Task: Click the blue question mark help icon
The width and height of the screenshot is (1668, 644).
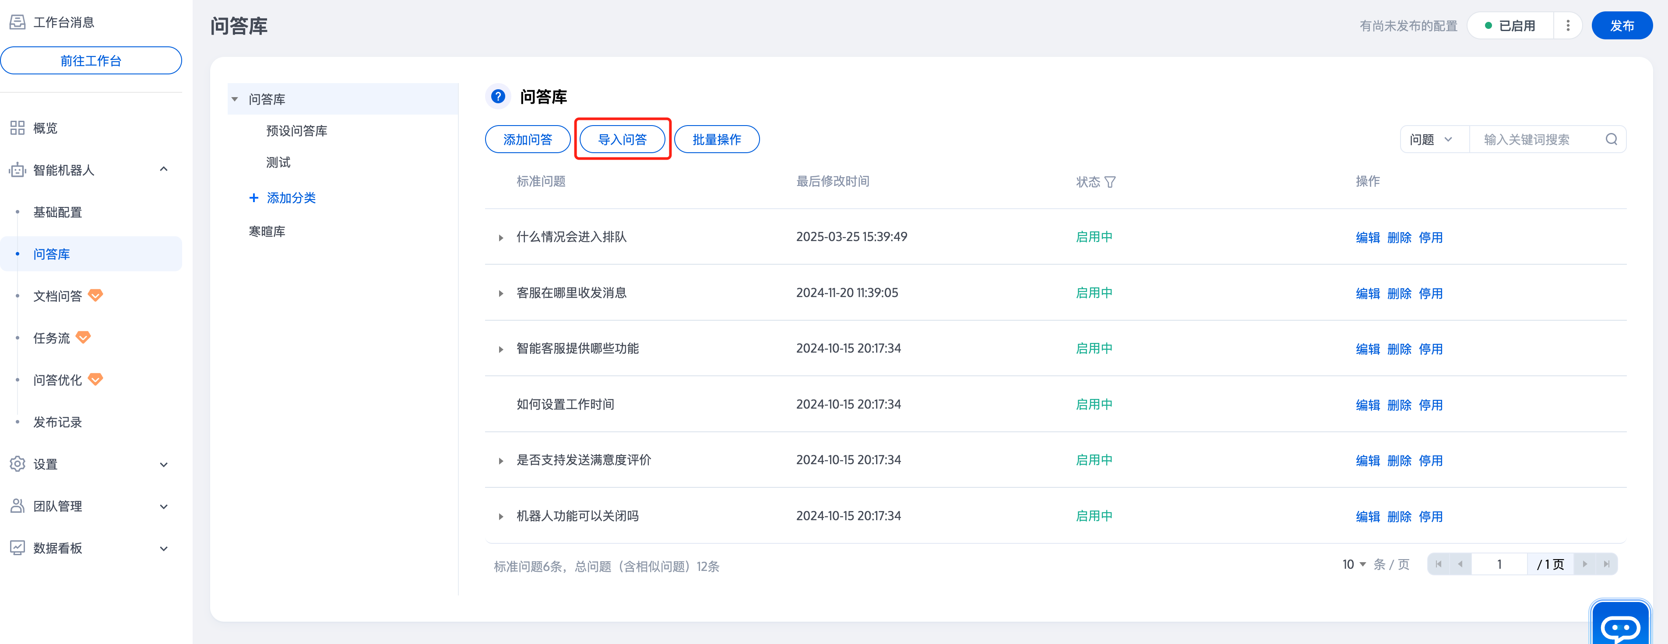Action: click(x=497, y=96)
